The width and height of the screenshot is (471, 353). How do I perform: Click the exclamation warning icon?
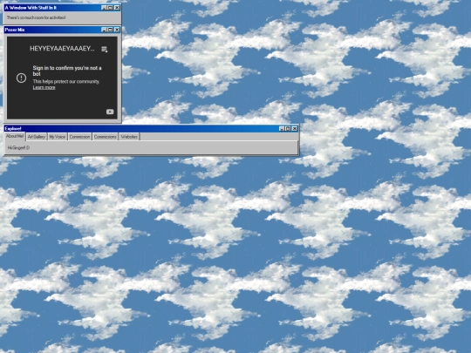pyautogui.click(x=21, y=78)
